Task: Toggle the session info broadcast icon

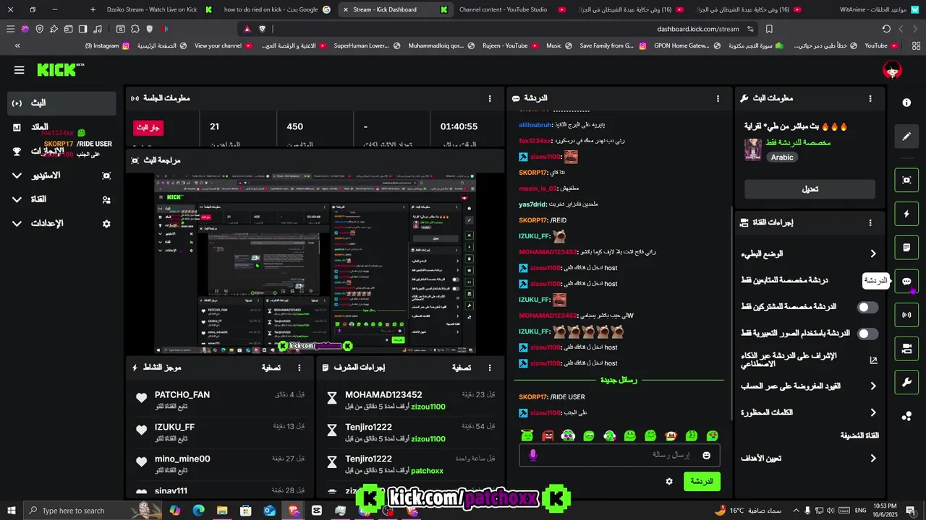Action: tap(906, 315)
